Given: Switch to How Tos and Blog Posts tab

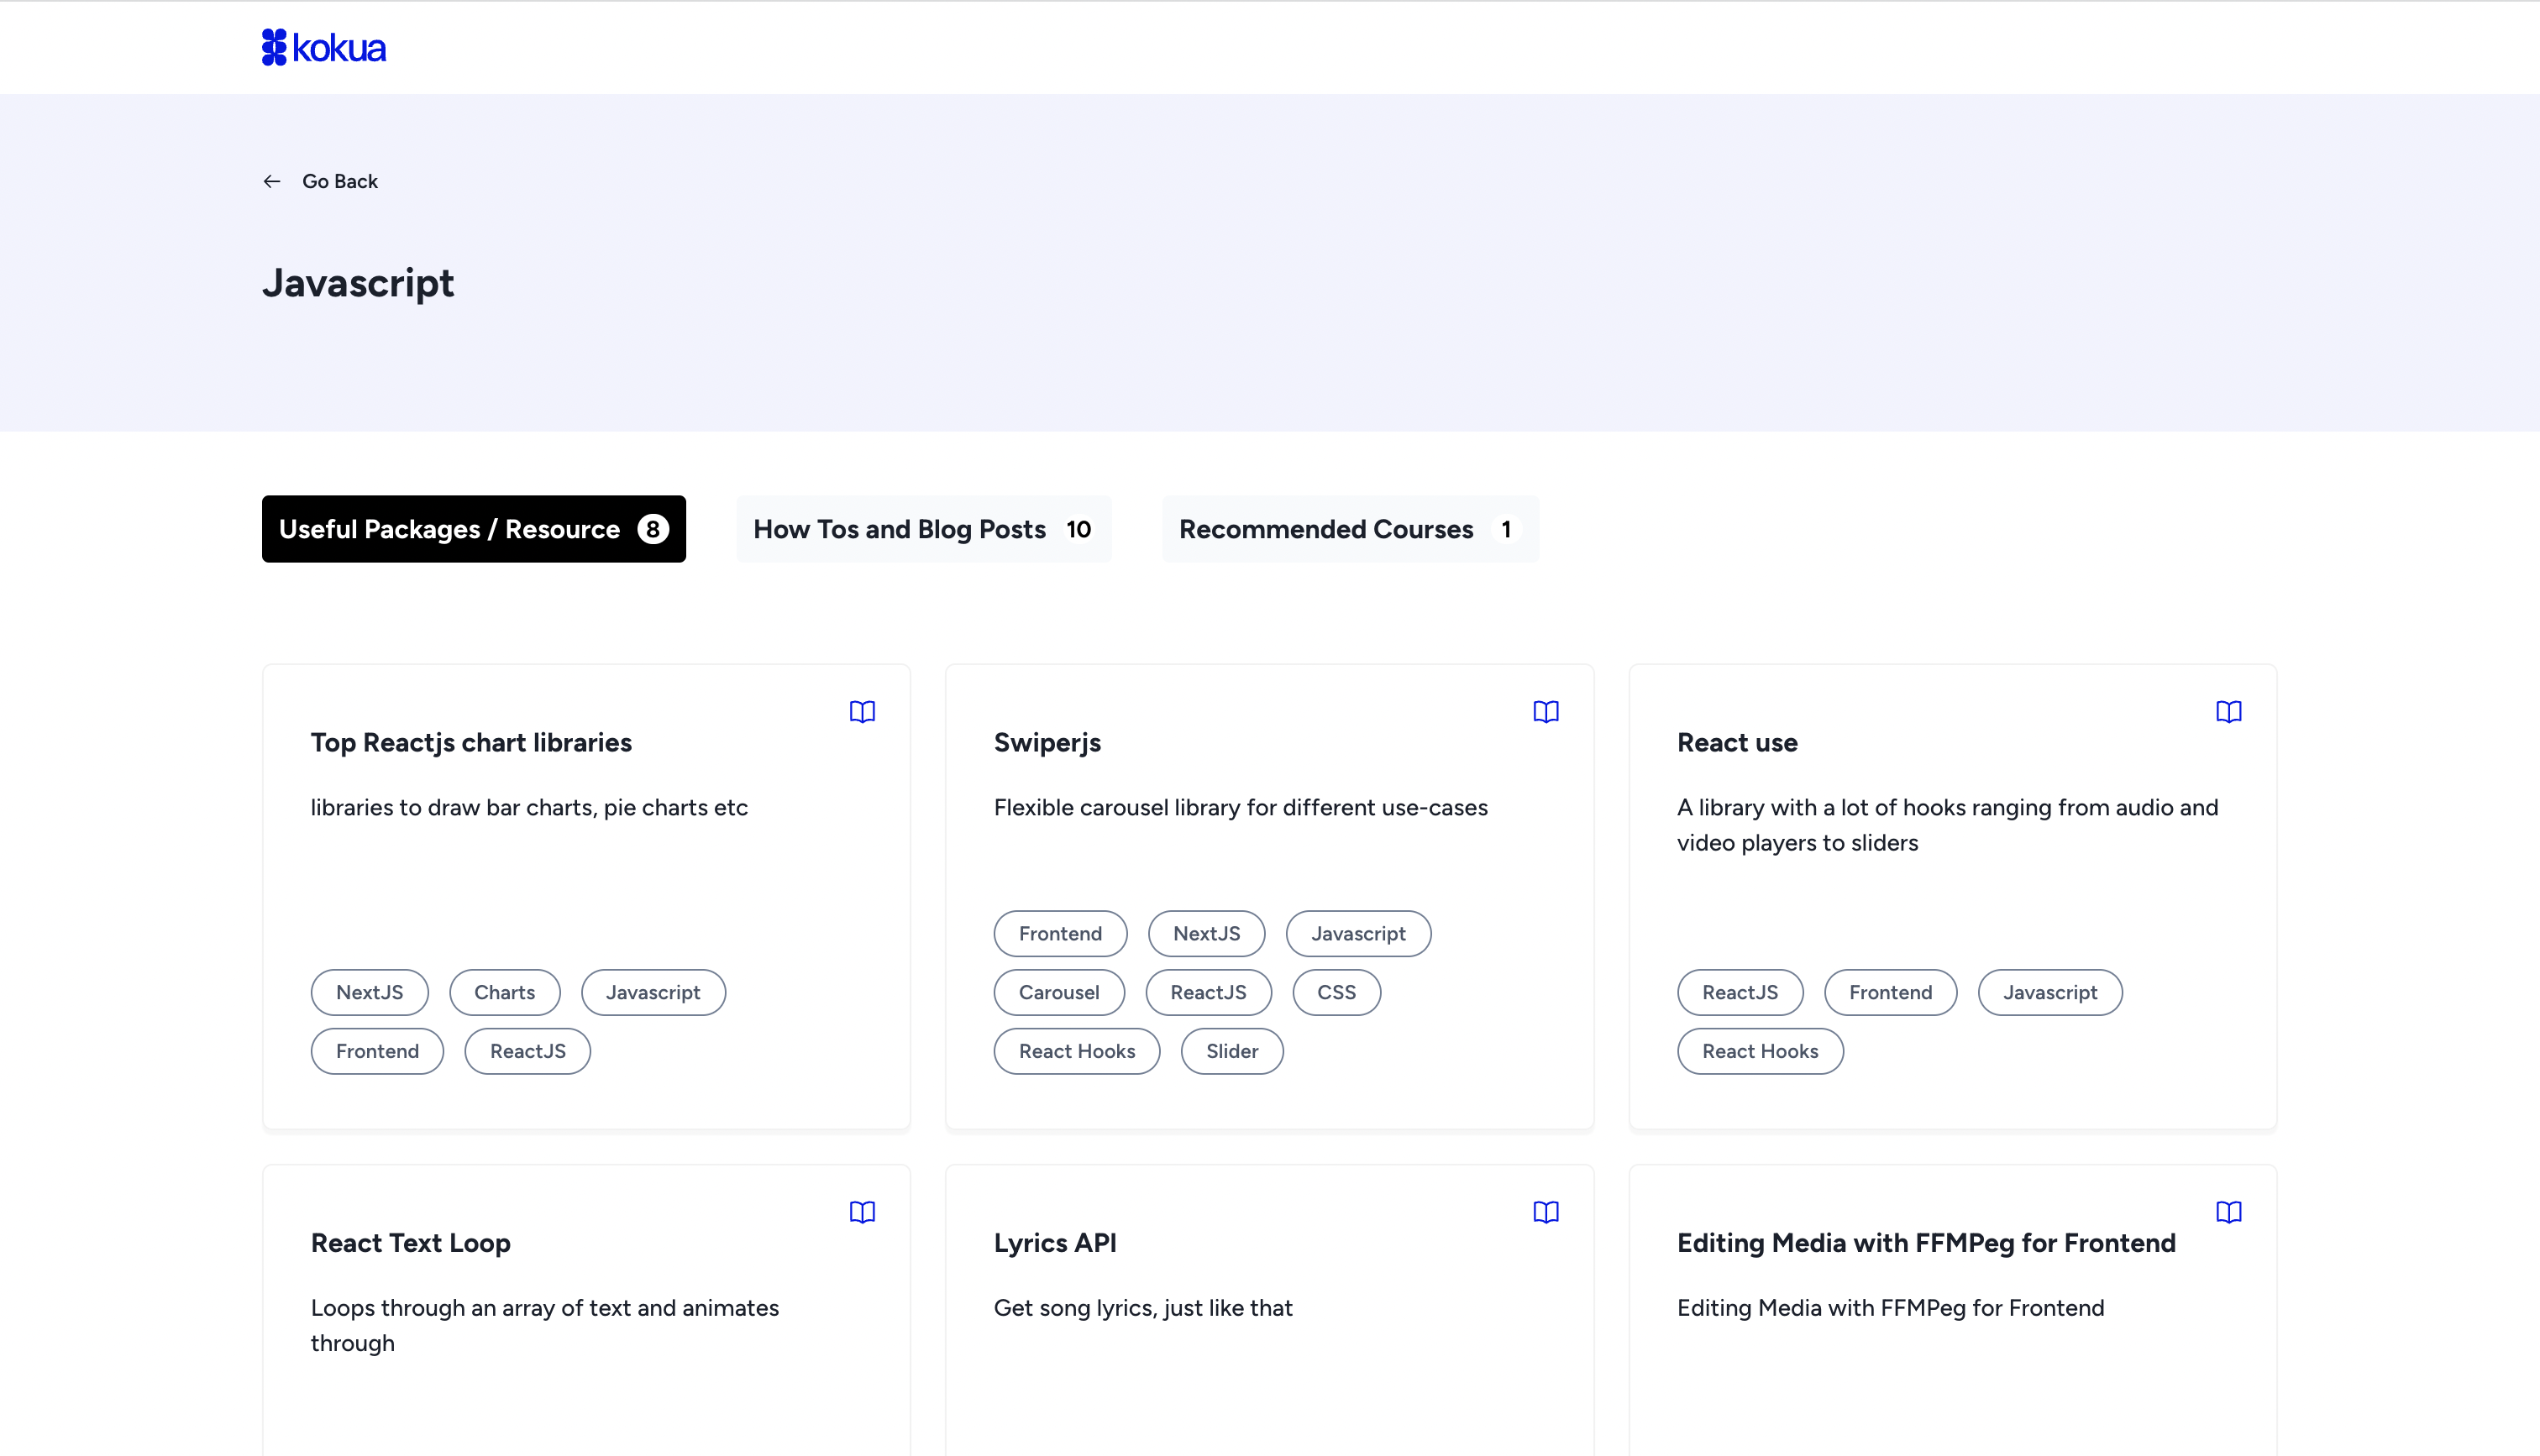Looking at the screenshot, I should 924,529.
